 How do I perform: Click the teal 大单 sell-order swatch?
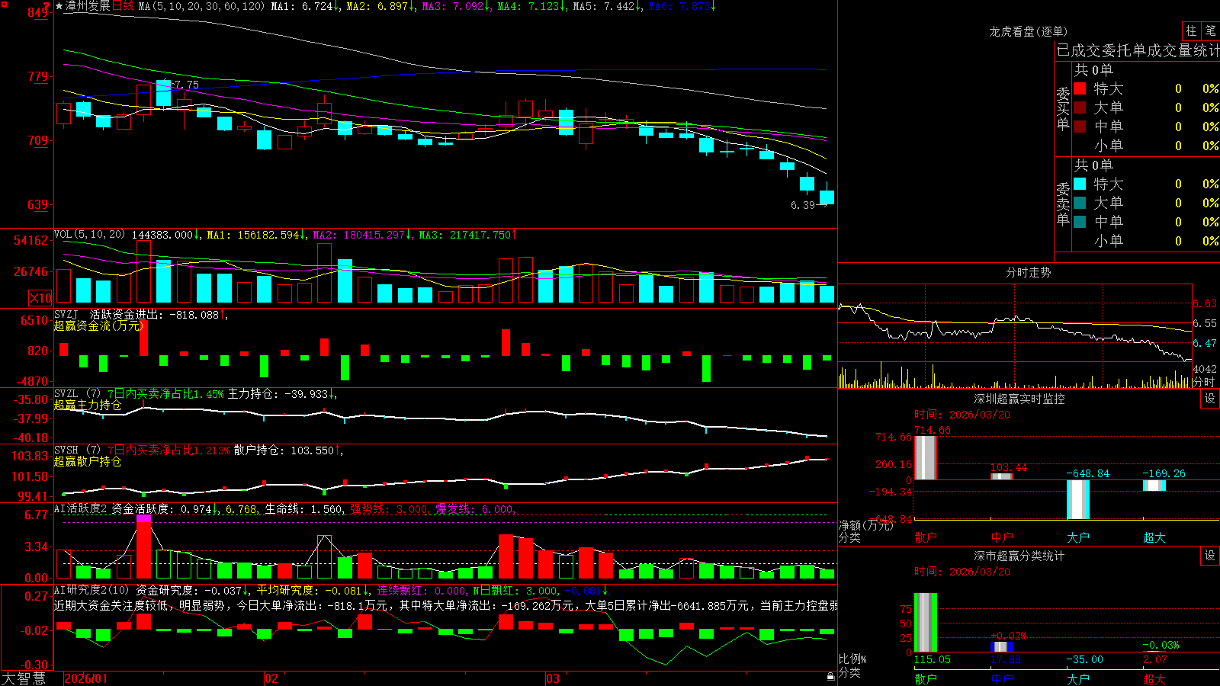tap(1080, 203)
